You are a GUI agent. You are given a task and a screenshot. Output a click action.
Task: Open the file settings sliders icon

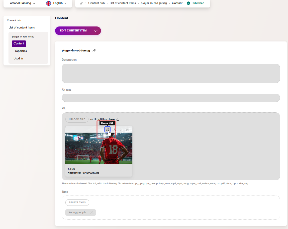coord(121,129)
